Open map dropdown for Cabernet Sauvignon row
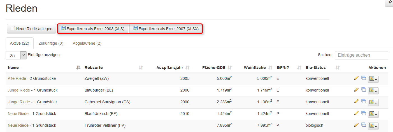Image resolution: width=393 pixels, height=132 pixels. [x=373, y=102]
